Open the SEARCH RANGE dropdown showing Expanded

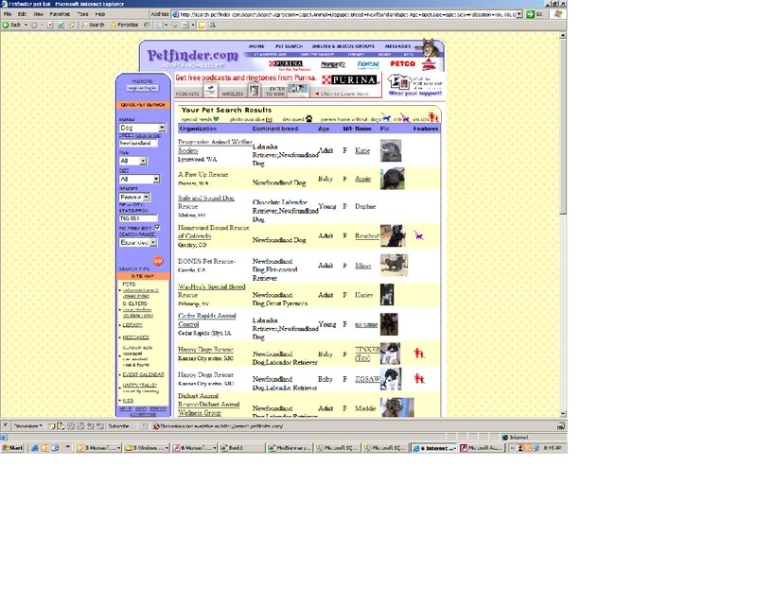[137, 241]
